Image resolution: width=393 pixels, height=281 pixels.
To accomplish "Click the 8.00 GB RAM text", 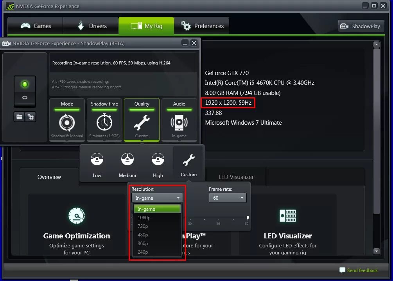I will (242, 93).
